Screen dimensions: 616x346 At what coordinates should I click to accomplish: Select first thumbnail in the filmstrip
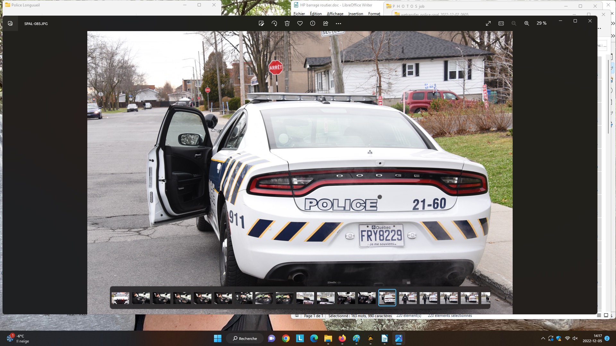(120, 298)
